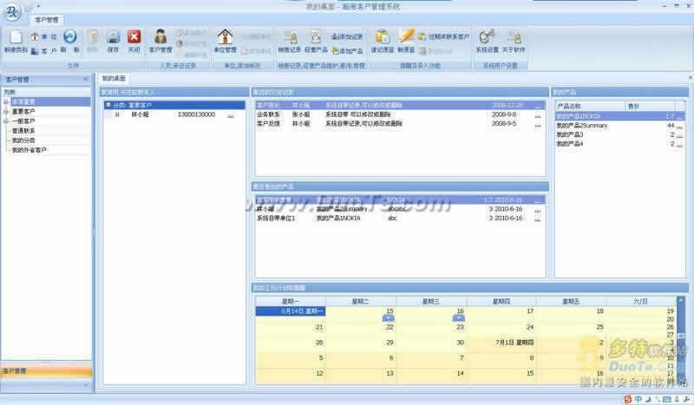The image size is (694, 405).
Task: Collapse the 客户管理 side panel header
Action: tap(84, 79)
